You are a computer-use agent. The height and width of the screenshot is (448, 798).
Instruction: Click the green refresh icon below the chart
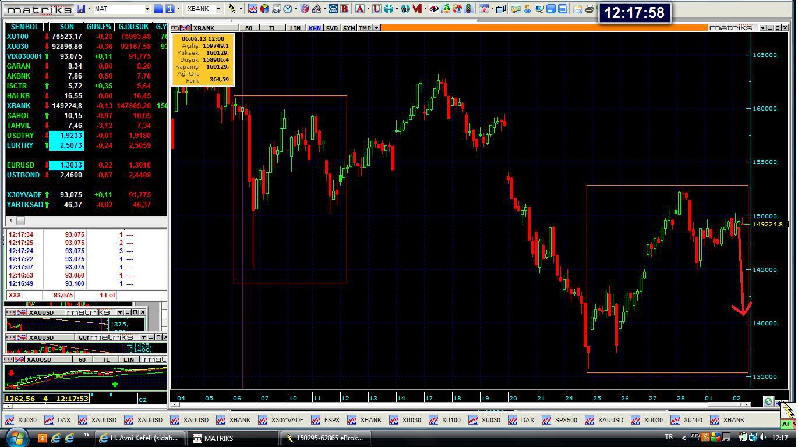tap(768, 401)
